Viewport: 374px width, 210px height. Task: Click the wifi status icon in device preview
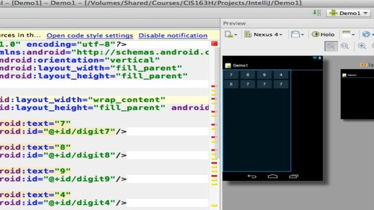pyautogui.click(x=314, y=58)
